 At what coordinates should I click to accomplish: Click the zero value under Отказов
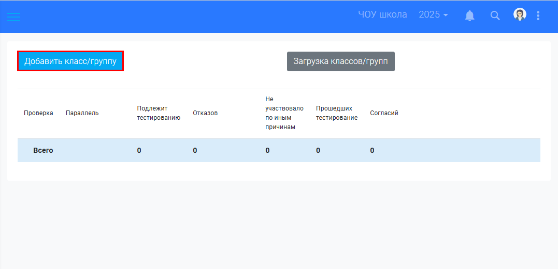click(195, 151)
